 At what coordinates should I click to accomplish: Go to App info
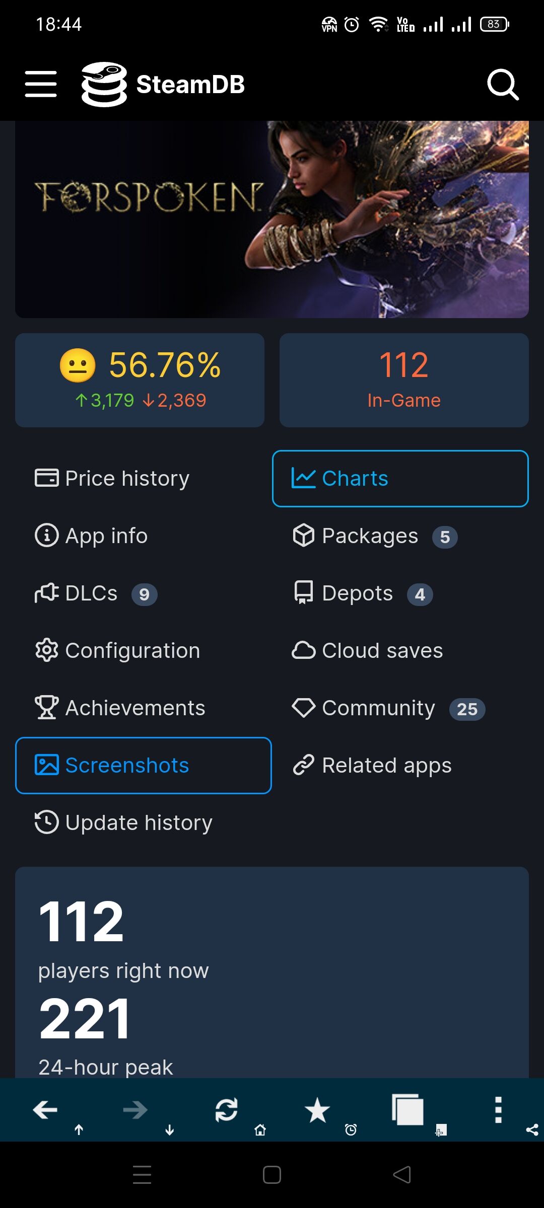tap(91, 536)
